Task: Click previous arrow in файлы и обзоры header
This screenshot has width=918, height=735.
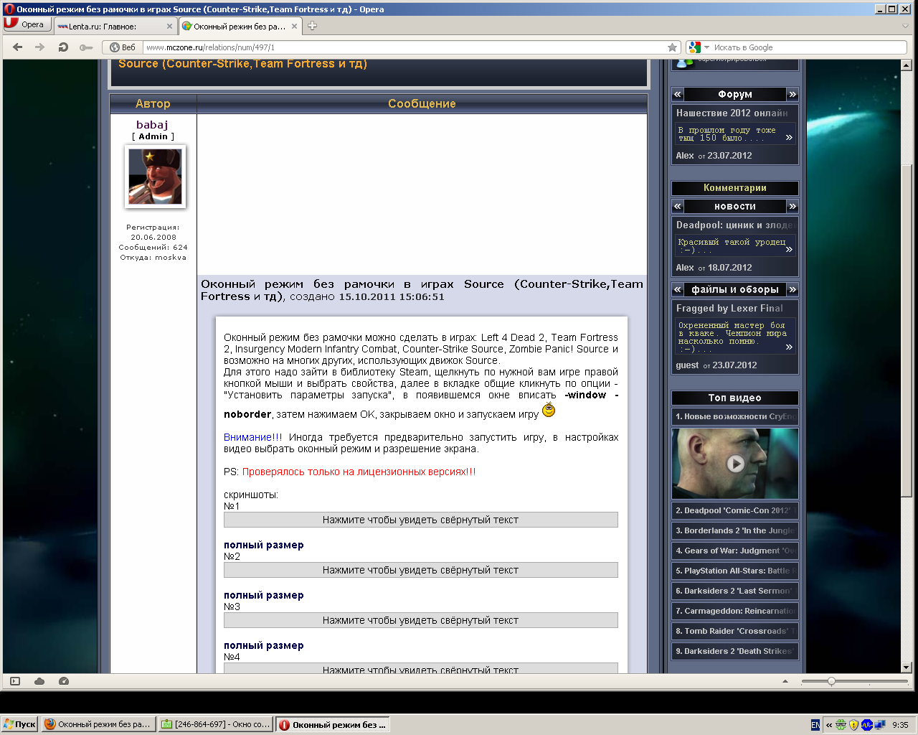Action: point(677,289)
